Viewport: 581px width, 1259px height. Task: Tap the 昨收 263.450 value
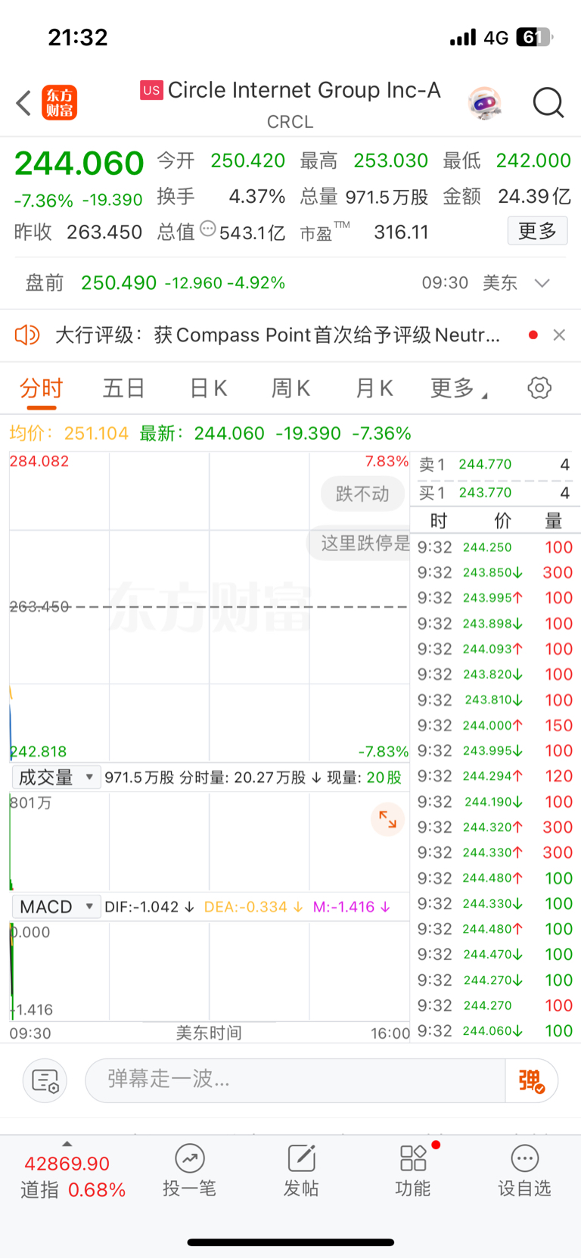click(x=104, y=232)
